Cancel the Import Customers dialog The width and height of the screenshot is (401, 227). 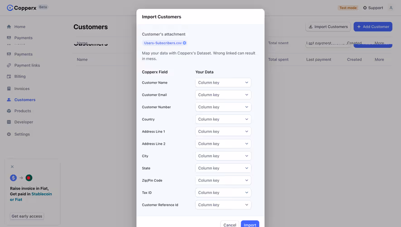point(230,225)
